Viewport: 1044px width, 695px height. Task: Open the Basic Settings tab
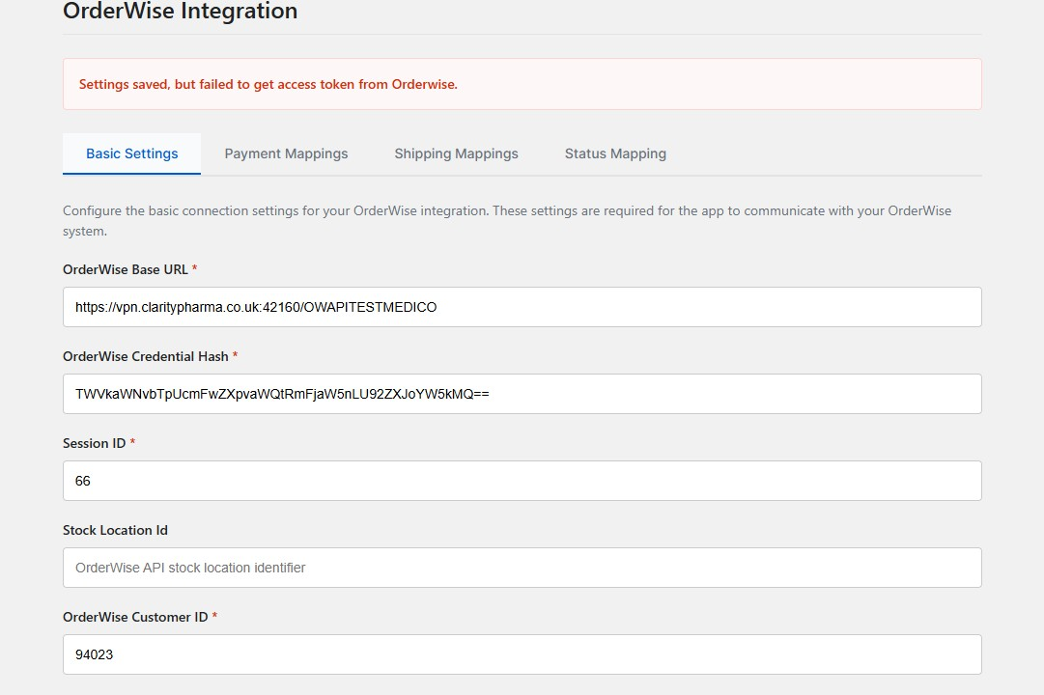pyautogui.click(x=132, y=153)
